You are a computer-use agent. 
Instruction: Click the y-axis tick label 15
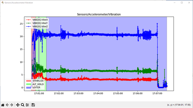[x=21, y=49]
